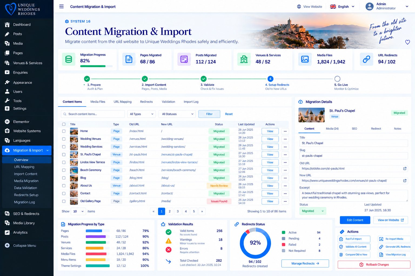Click the 92% redirects donut chart
This screenshot has height=276, width=415.
(255, 243)
